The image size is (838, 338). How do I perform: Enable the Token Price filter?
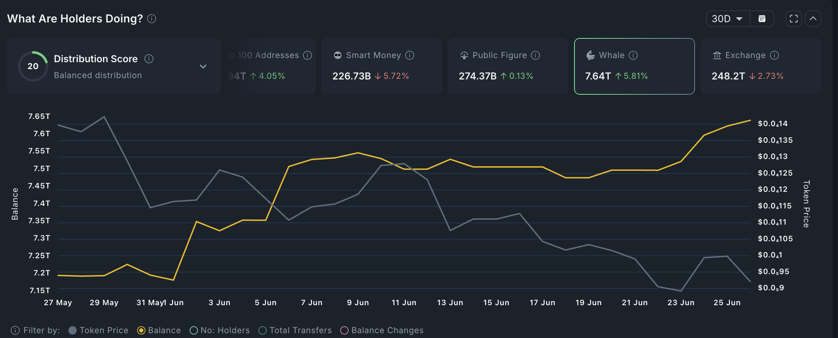(73, 330)
